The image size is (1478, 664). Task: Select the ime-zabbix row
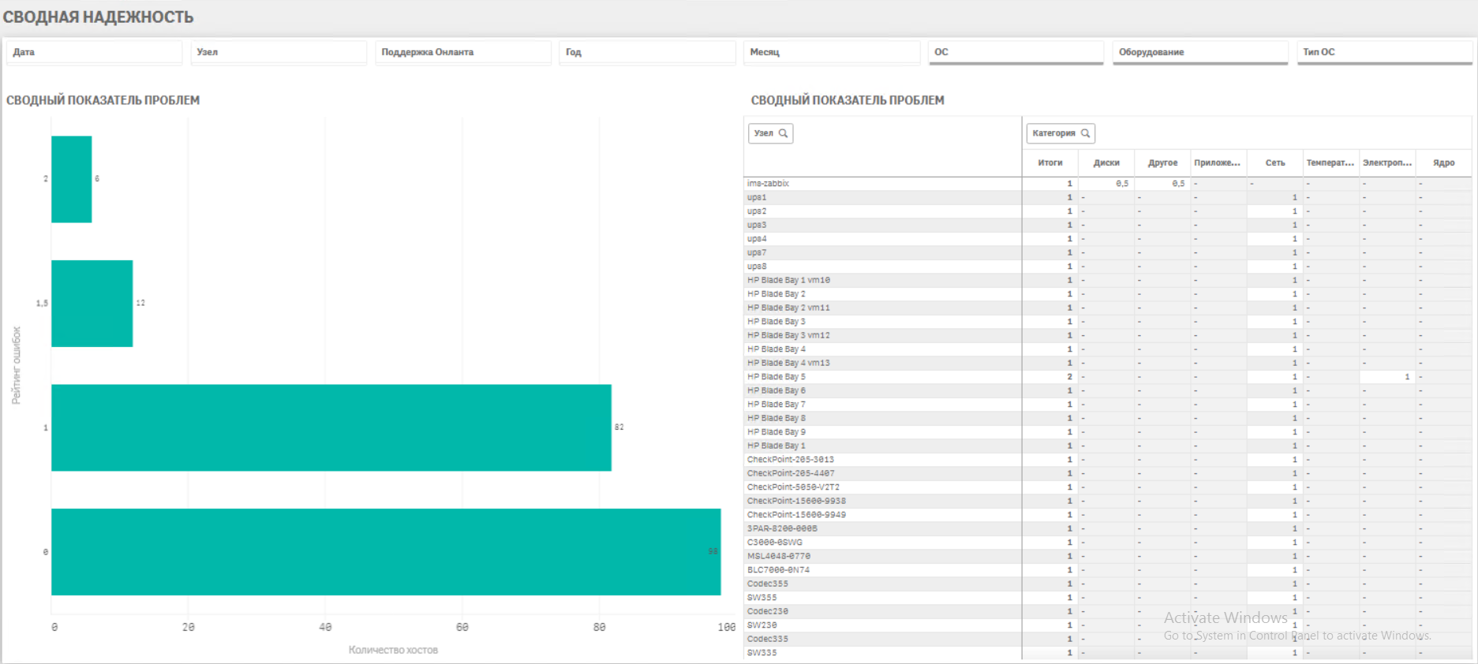pos(882,184)
